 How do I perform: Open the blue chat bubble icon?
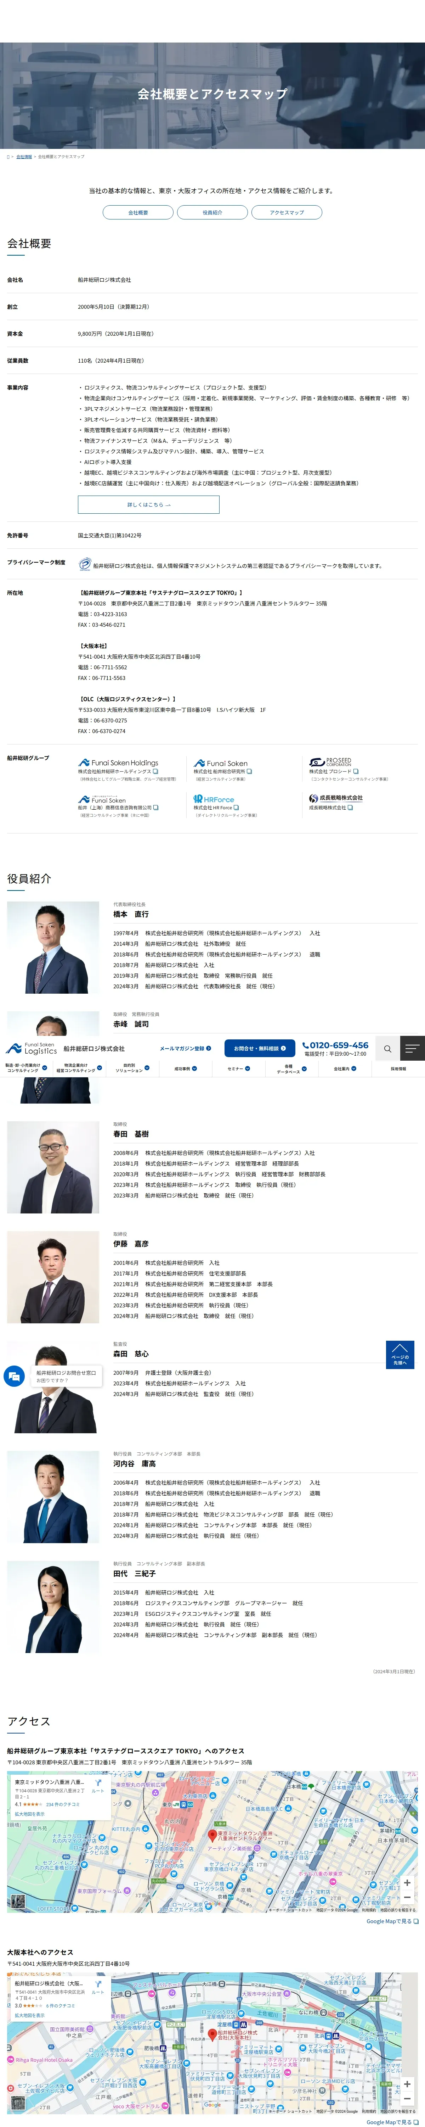(x=14, y=1377)
